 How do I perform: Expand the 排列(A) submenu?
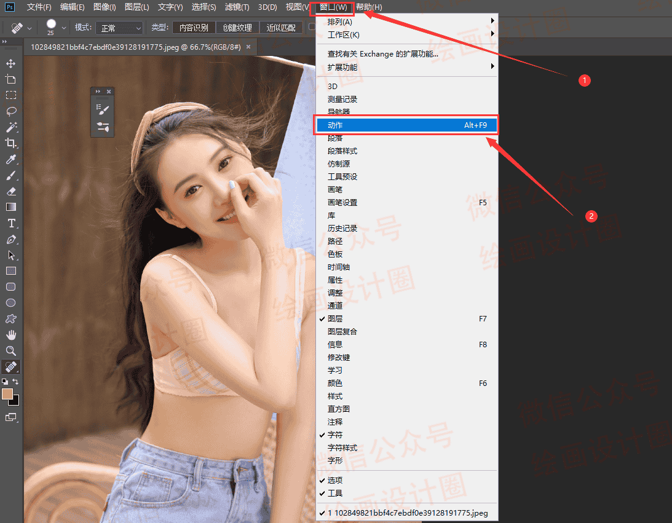point(406,22)
